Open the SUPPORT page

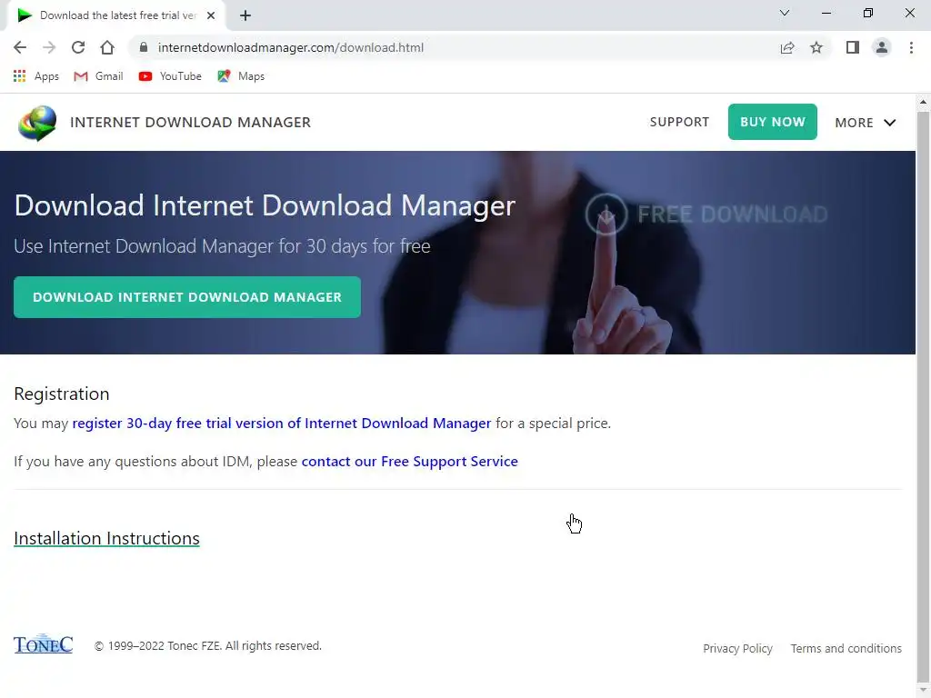[679, 122]
